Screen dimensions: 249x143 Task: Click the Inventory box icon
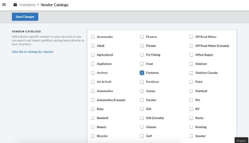pos(15,5)
